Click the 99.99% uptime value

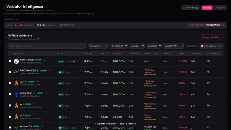click(118, 117)
